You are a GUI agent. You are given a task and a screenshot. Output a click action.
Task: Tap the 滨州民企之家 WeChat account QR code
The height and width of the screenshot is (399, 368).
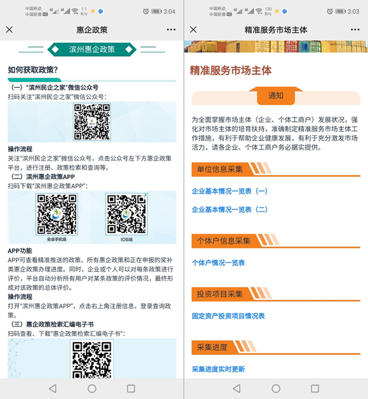(x=92, y=122)
